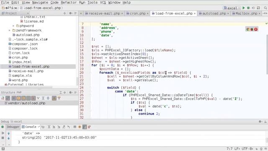Open UTF-8 encoding selector in status bar

click(x=247, y=149)
